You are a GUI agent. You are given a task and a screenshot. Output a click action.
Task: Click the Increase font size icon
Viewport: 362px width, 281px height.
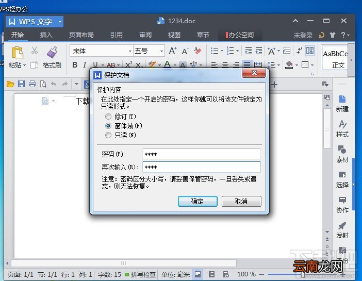click(173, 51)
